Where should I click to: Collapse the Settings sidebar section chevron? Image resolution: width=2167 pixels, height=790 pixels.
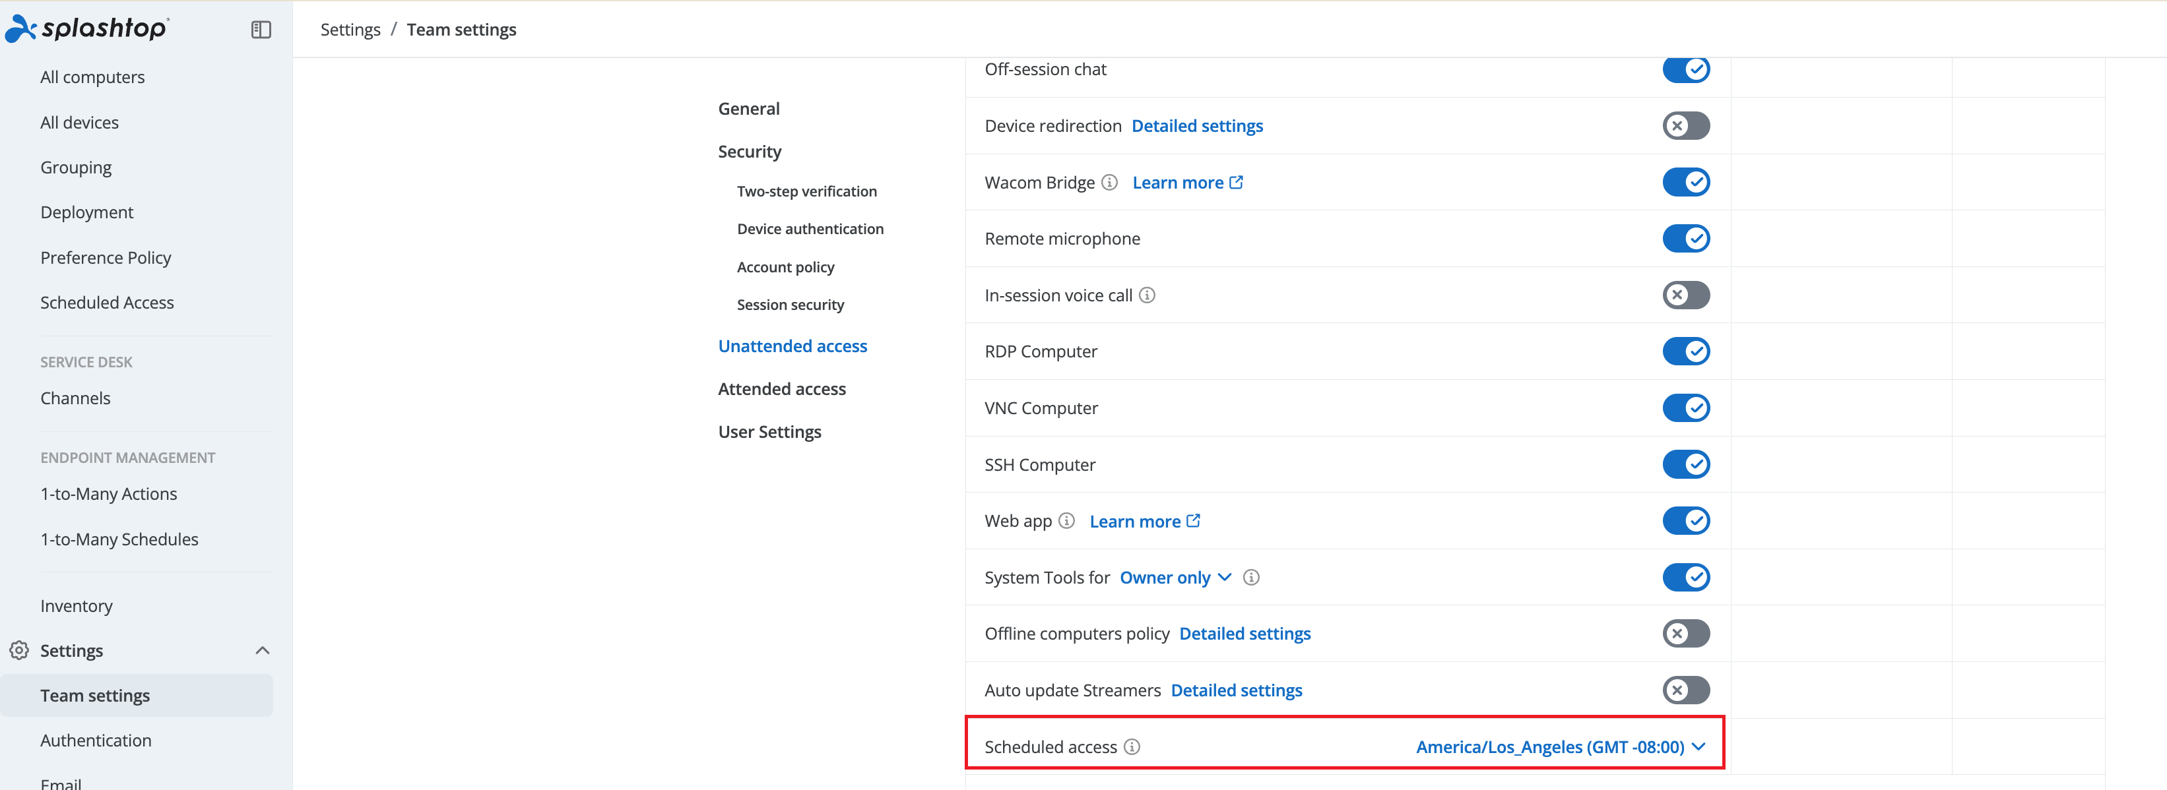263,650
